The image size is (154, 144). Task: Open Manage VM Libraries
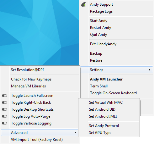[29, 86]
